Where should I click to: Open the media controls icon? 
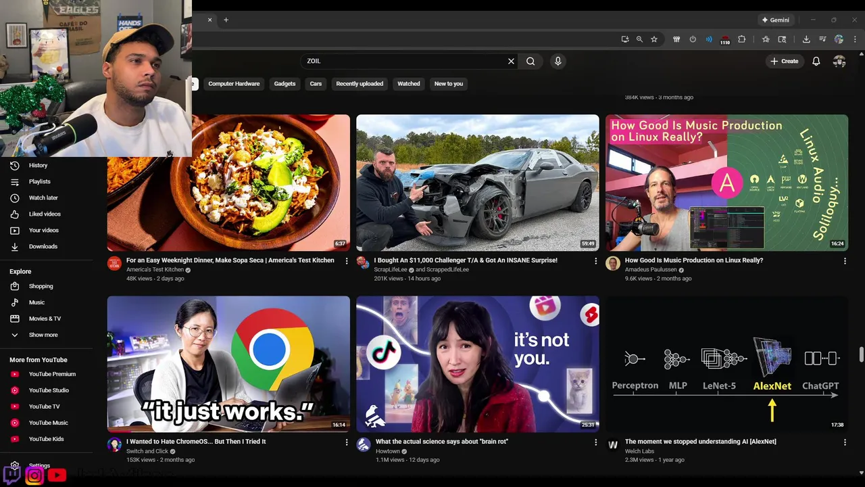pyautogui.click(x=822, y=39)
